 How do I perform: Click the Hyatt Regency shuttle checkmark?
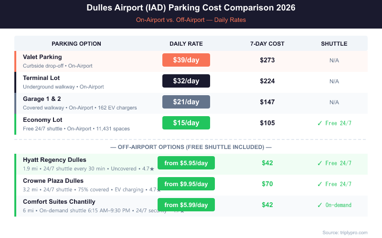click(320, 163)
